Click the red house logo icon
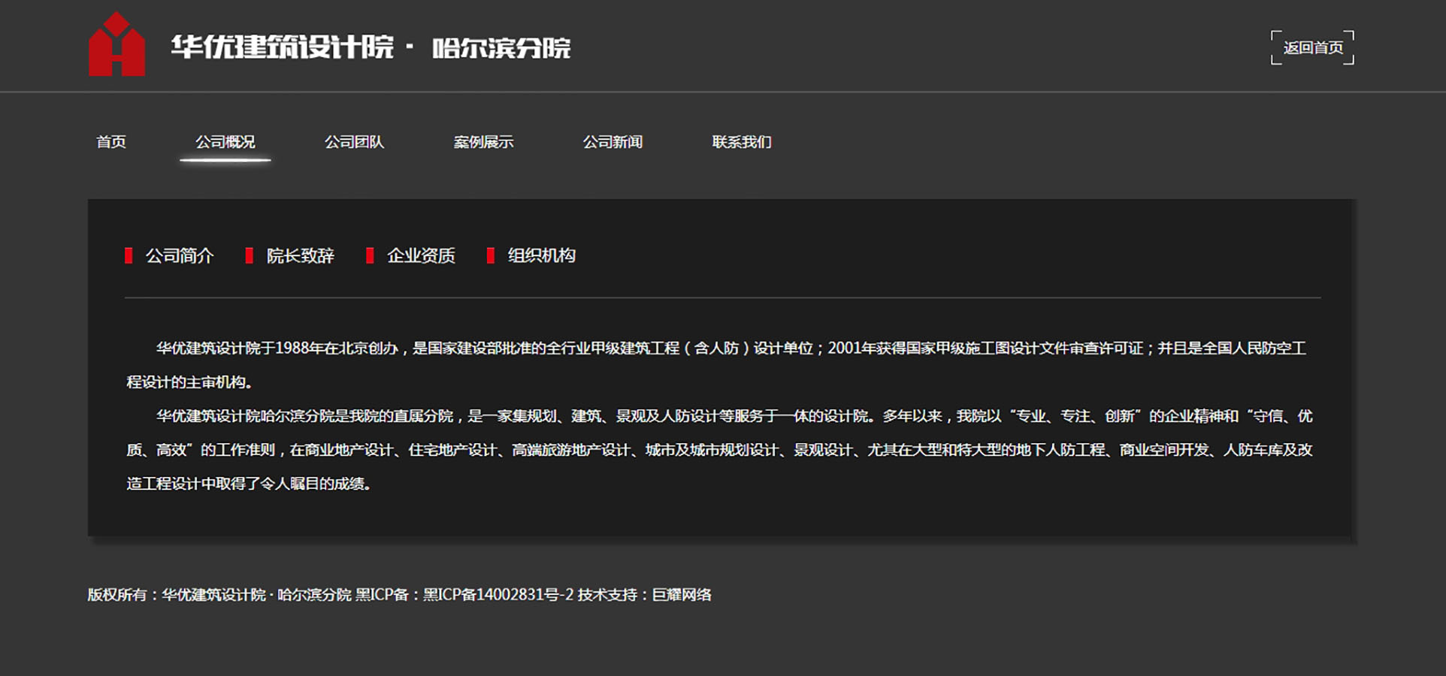The width and height of the screenshot is (1446, 676). coord(116,45)
